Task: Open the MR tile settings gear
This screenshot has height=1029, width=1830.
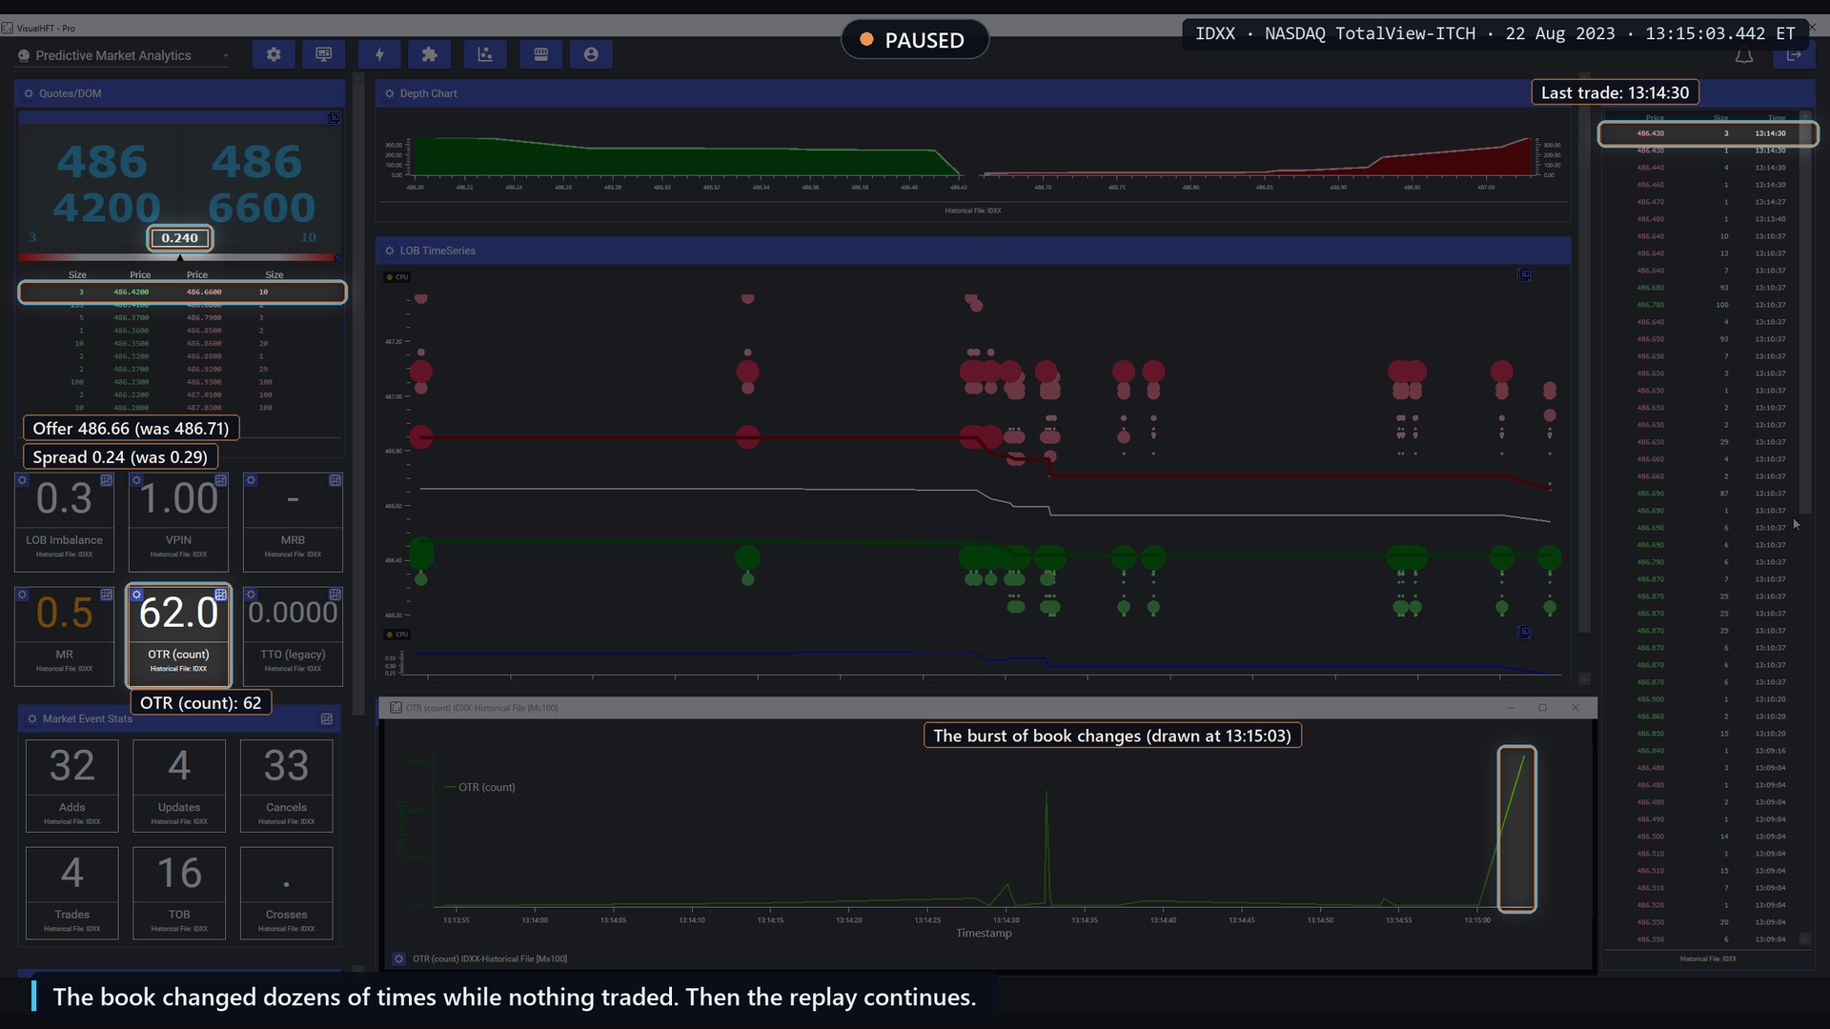Action: [22, 595]
